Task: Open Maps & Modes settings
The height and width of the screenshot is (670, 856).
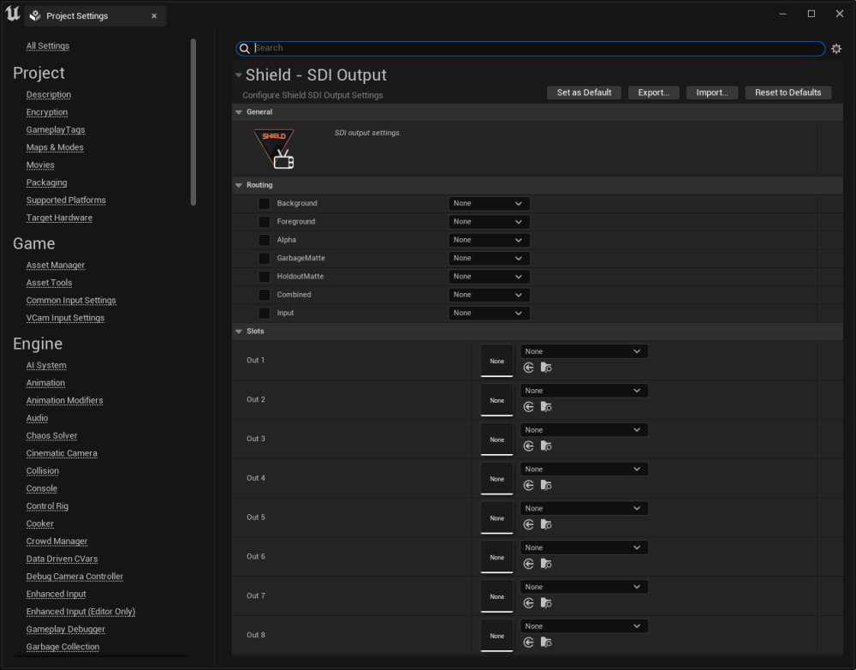Action: point(55,147)
